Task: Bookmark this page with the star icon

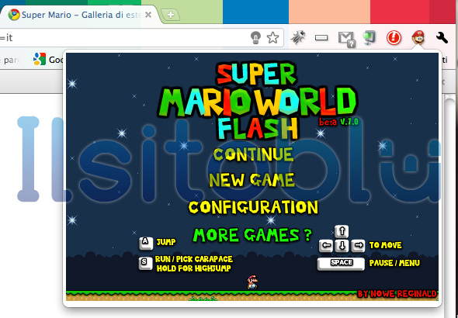Action: [x=272, y=38]
